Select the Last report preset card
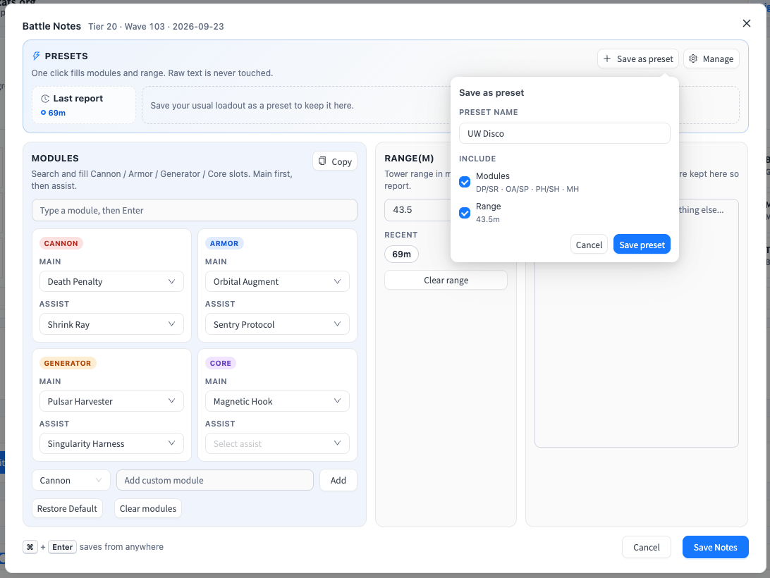 tap(83, 105)
